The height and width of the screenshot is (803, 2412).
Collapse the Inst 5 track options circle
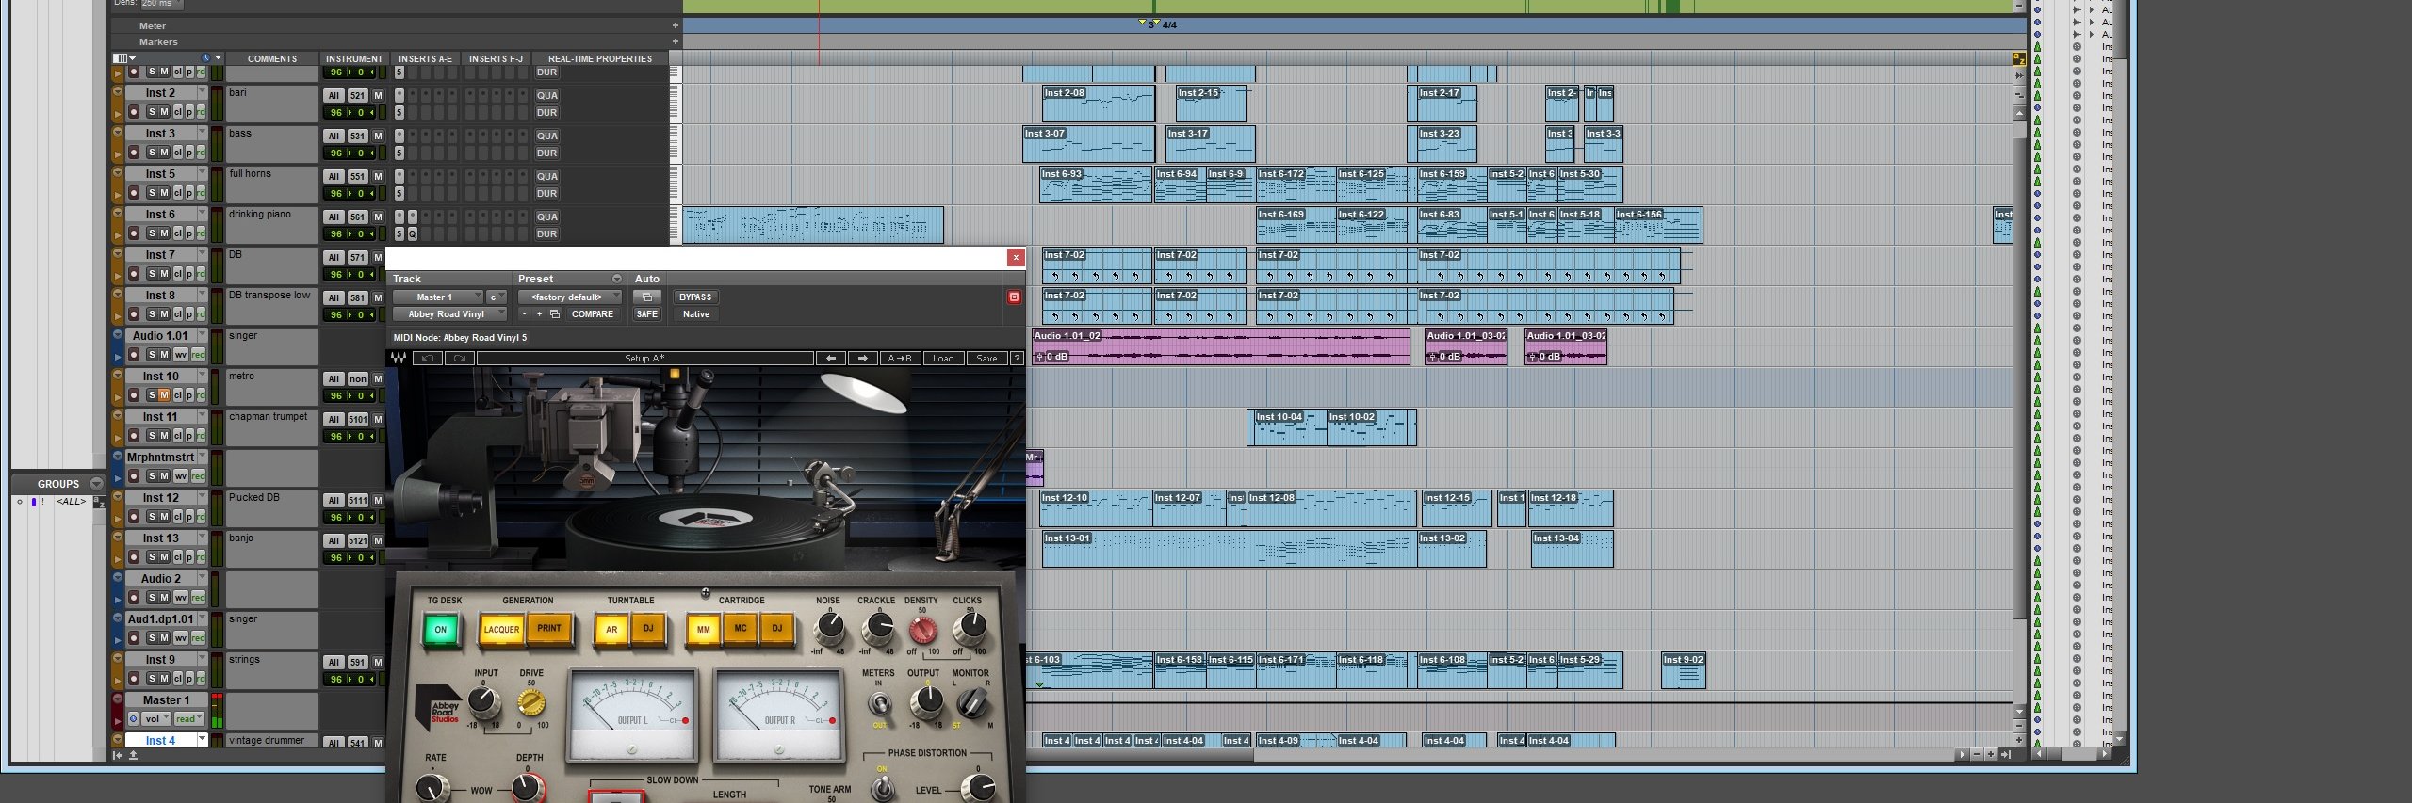point(118,173)
